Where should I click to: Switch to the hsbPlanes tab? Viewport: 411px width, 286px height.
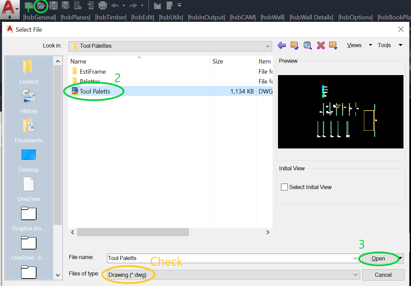[75, 17]
